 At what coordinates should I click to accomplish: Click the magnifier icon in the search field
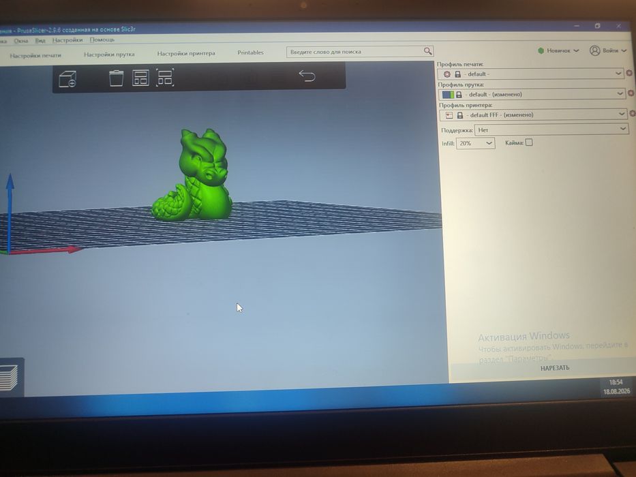click(x=427, y=51)
